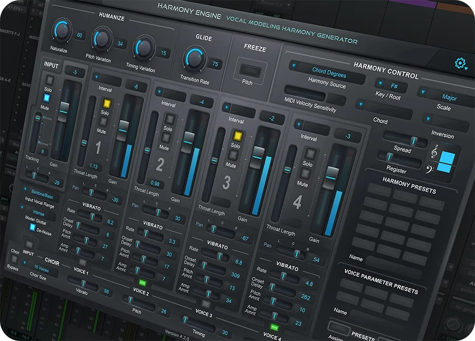The height and width of the screenshot is (341, 475).
Task: Turn the Naturalize knob
Action: (x=62, y=30)
